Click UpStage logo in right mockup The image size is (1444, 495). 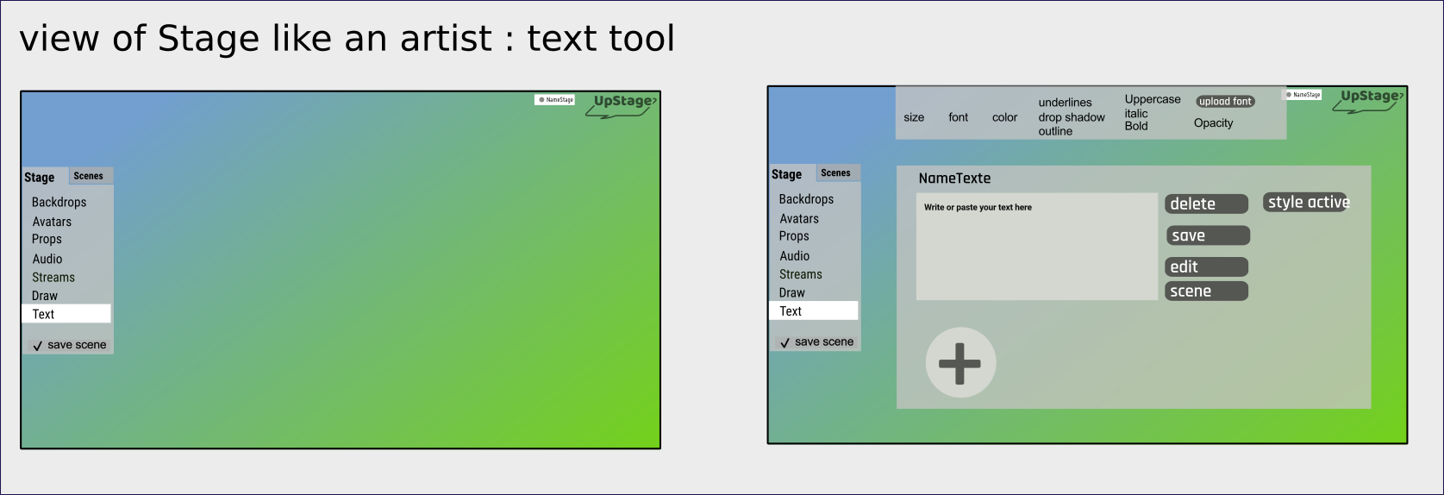1368,100
